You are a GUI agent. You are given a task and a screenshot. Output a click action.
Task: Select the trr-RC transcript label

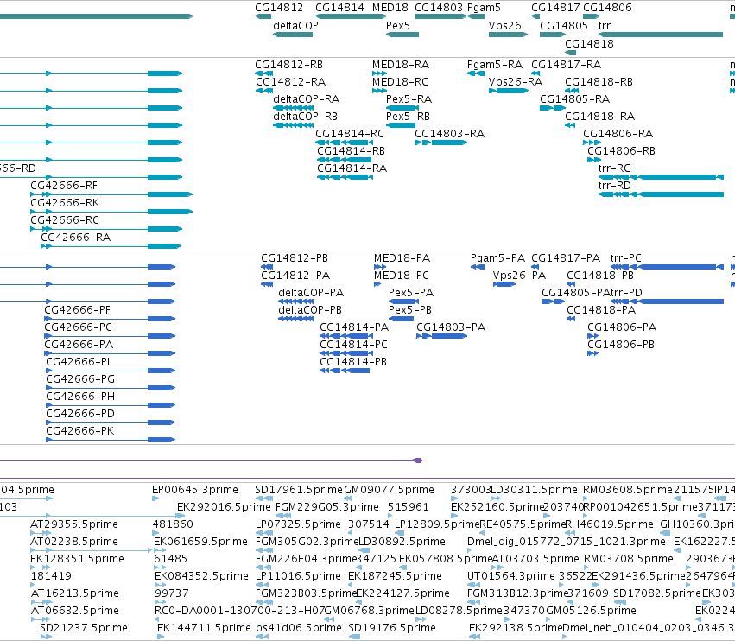pyautogui.click(x=614, y=168)
